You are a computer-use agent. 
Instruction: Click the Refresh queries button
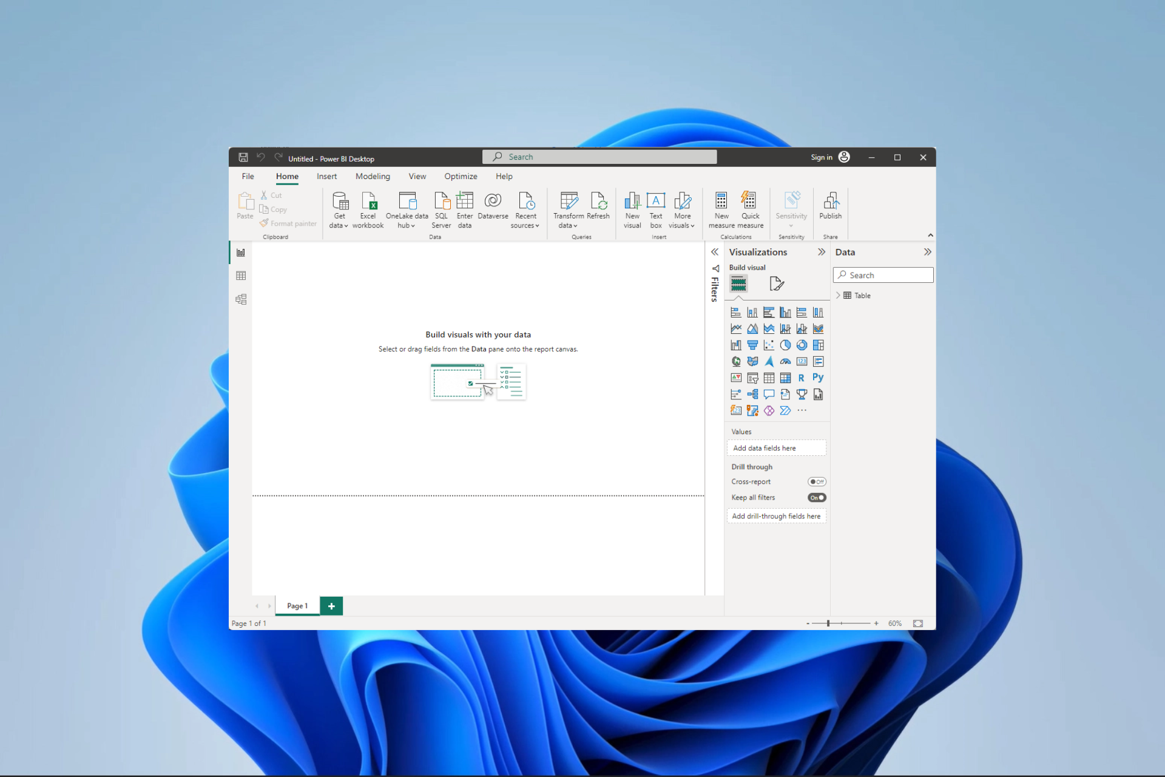598,206
